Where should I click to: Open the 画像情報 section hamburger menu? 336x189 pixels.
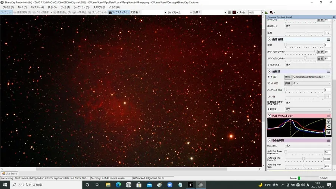point(328,40)
